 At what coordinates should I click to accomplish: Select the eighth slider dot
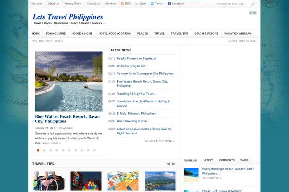point(82,150)
